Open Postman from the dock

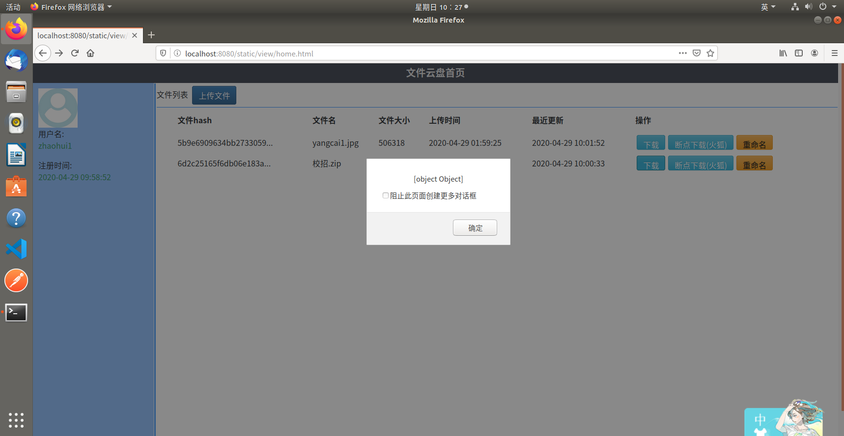(16, 280)
